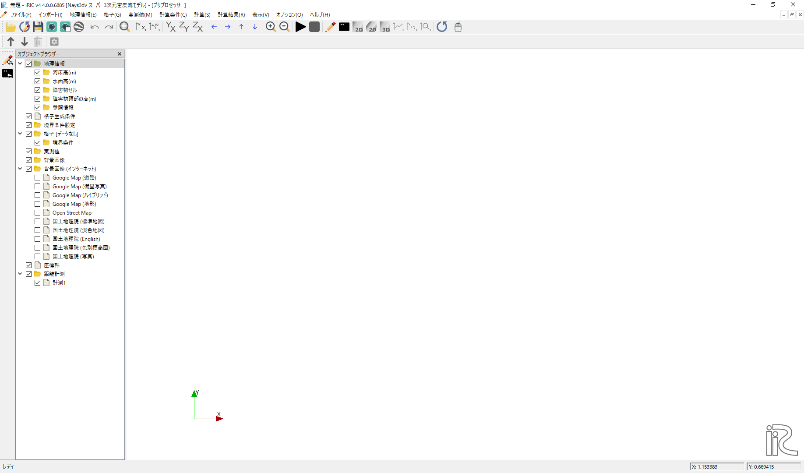The image size is (804, 473).
Task: Collapse the 地理情報 tree node
Action: point(20,64)
